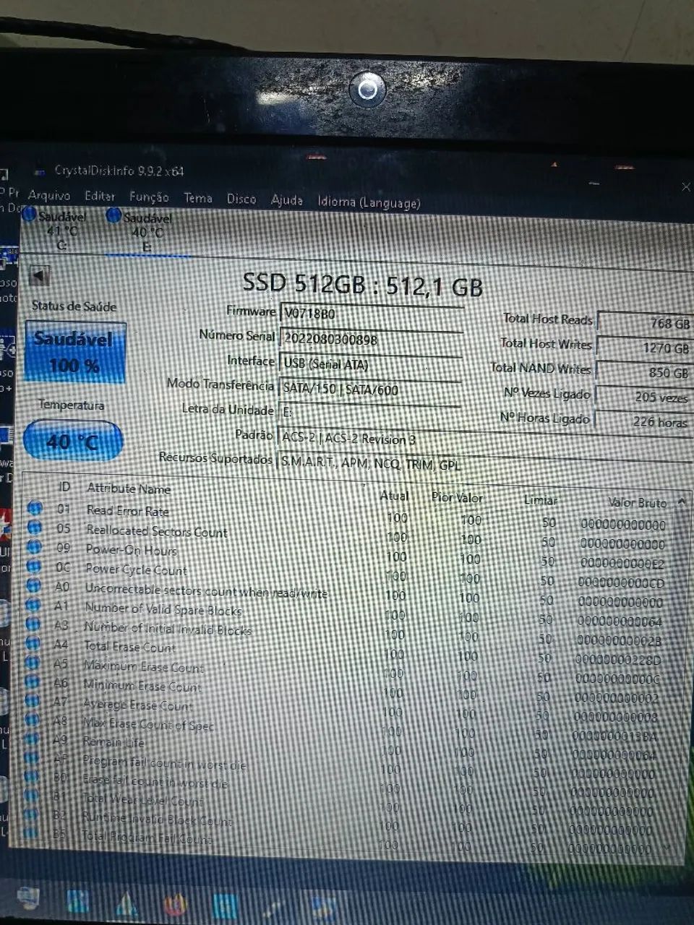Click the status circle for Total Program Fail Count

pyautogui.click(x=30, y=833)
